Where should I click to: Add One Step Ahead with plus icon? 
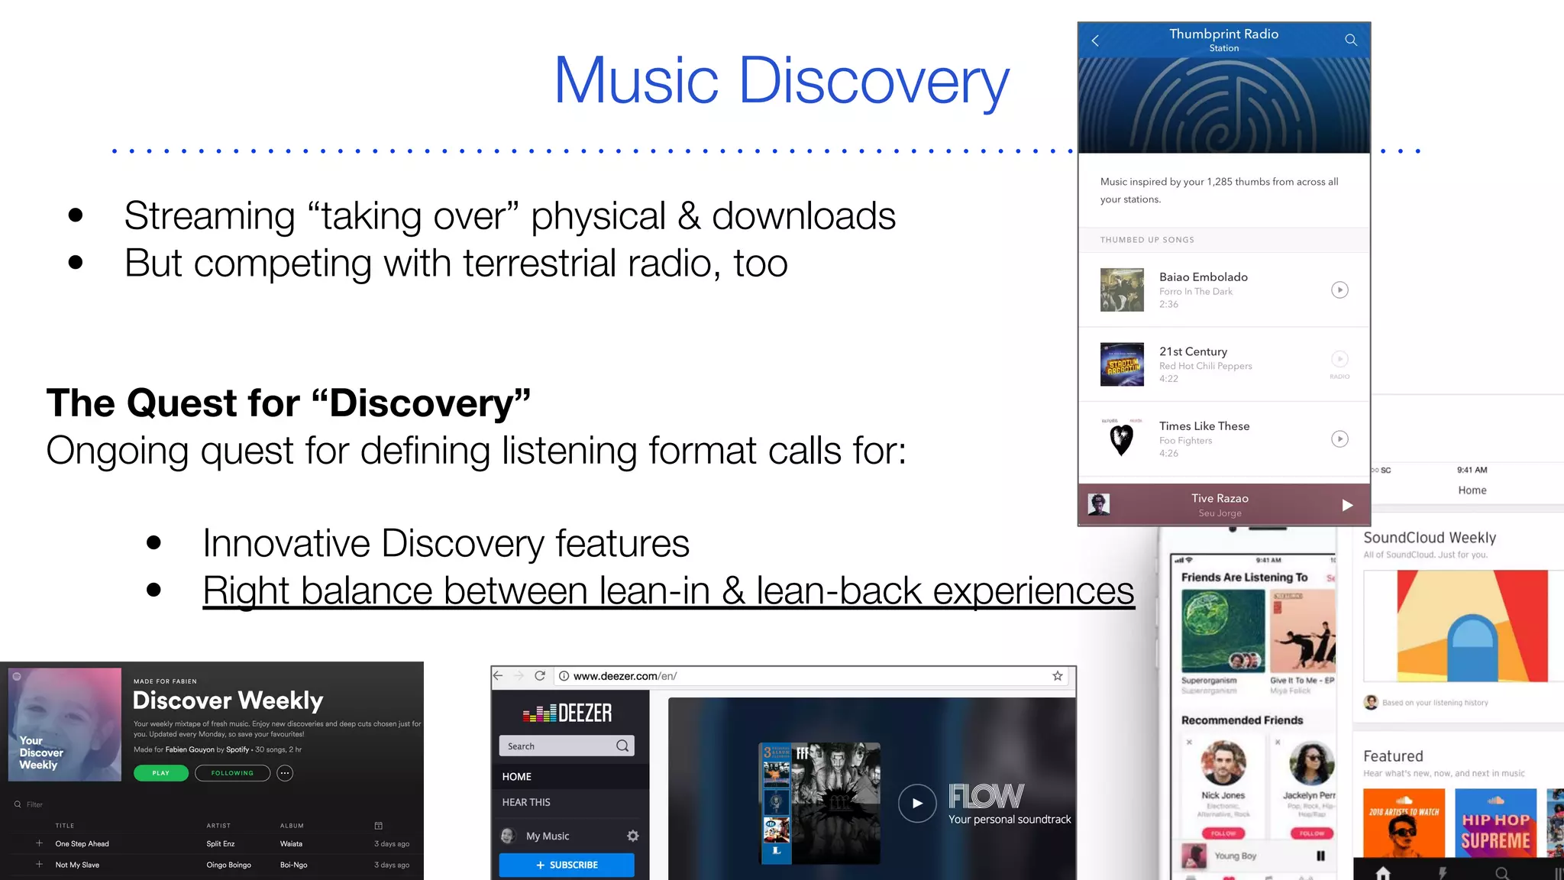[x=39, y=843]
